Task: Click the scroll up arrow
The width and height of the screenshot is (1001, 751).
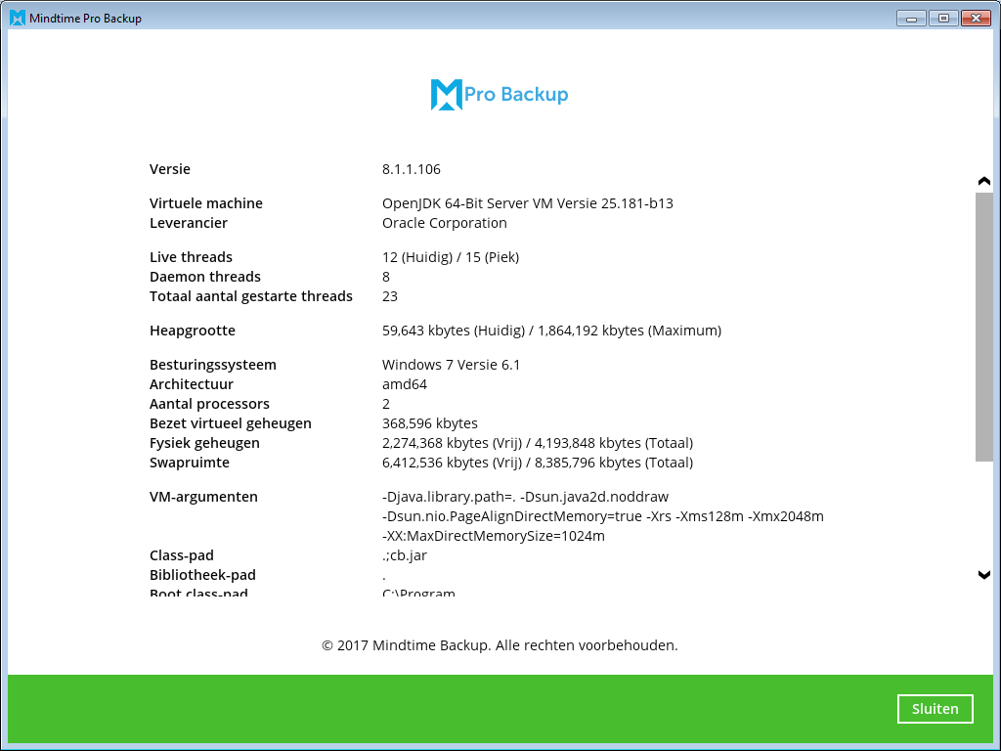Action: 983,181
